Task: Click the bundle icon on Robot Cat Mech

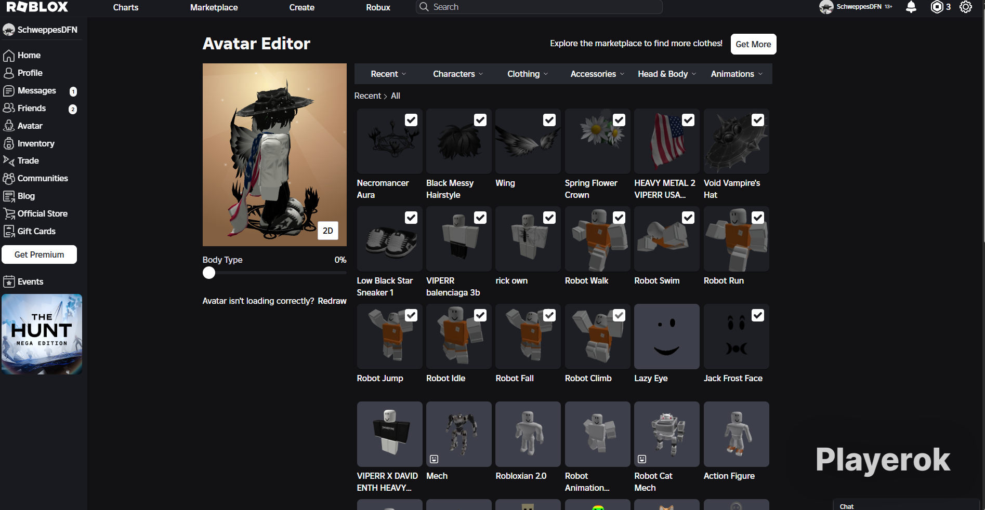Action: (642, 459)
